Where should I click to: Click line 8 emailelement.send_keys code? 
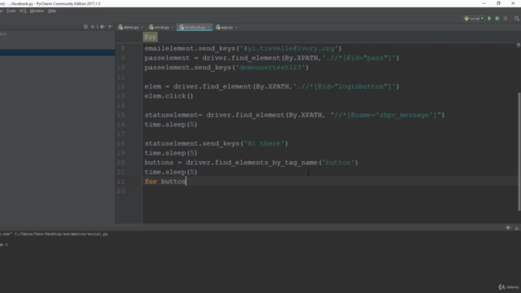pyautogui.click(x=243, y=49)
